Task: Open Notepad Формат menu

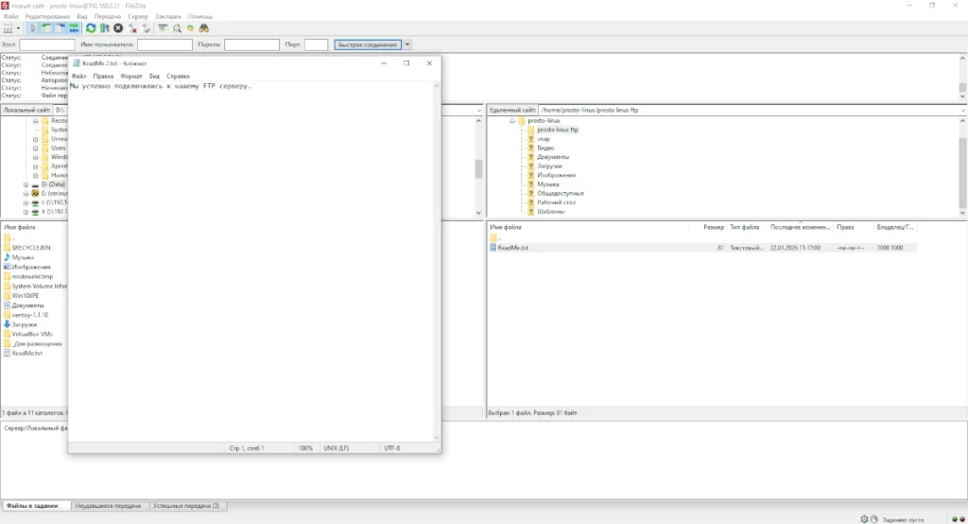Action: pos(130,76)
